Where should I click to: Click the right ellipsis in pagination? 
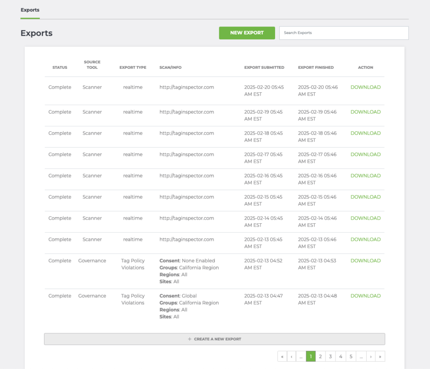[361, 356]
